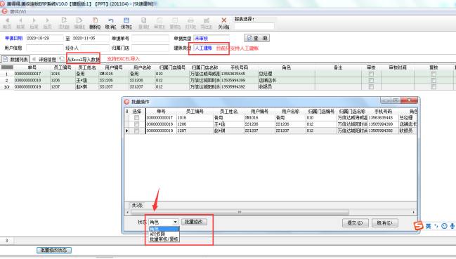Toggle 复核 checkbox in main table row 1
Viewport: 456px width, 259px height.
(434, 74)
